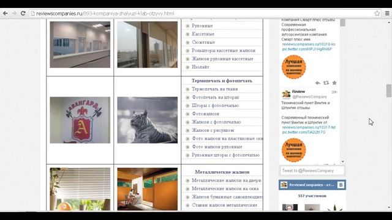Select 'Металлические жалюзи' heading
This screenshot has height=220, width=392.
pyautogui.click(x=222, y=172)
